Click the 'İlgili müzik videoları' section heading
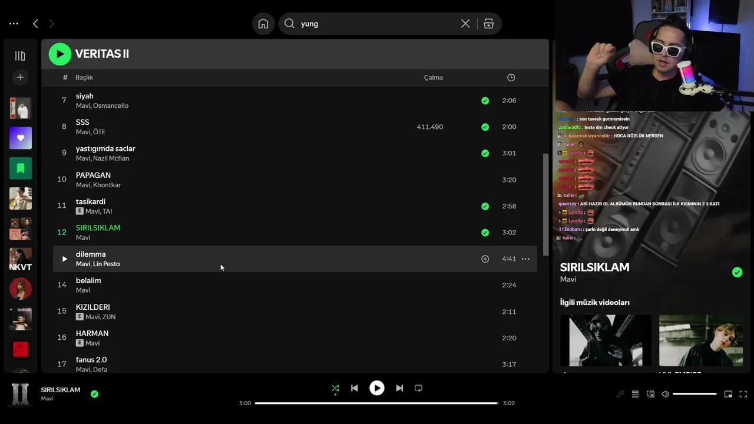This screenshot has height=424, width=754. tap(595, 303)
